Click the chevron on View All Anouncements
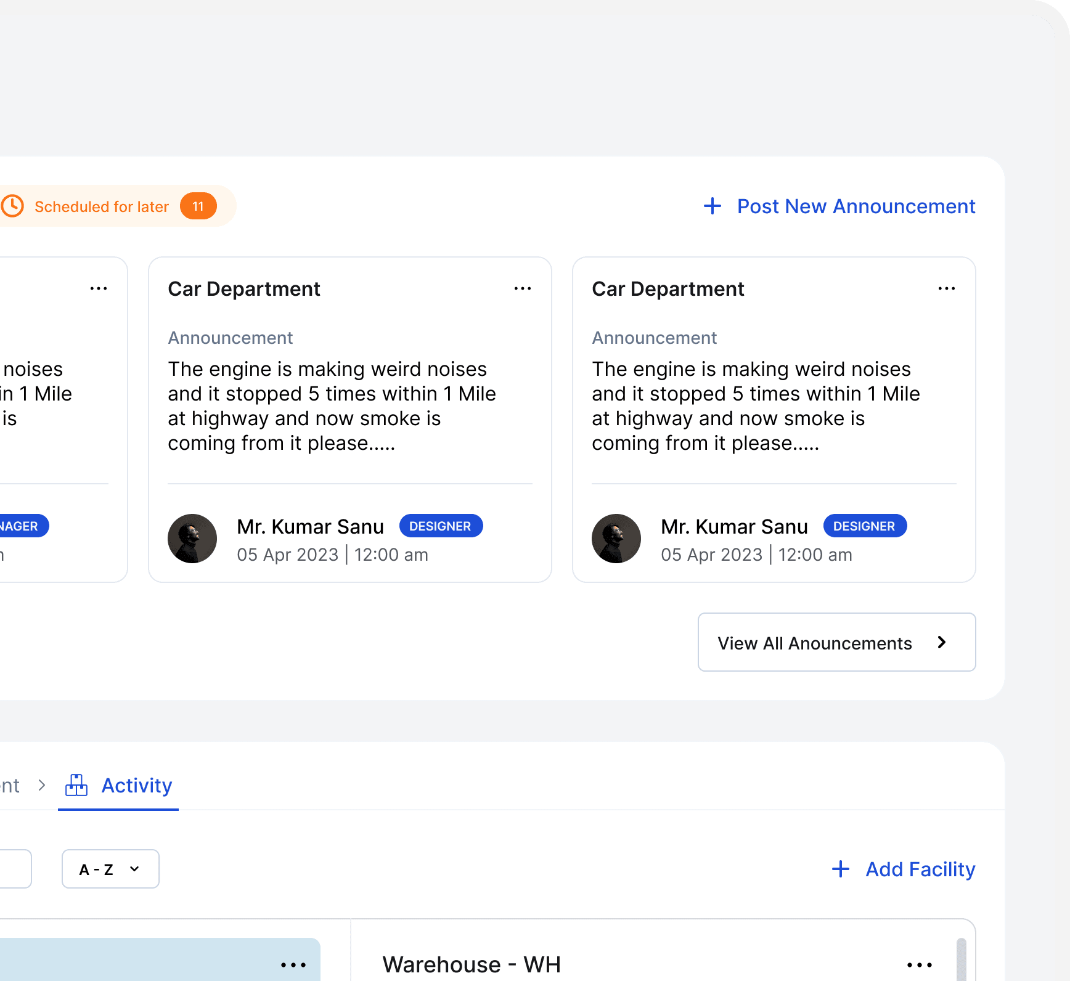This screenshot has height=981, width=1070. point(941,642)
